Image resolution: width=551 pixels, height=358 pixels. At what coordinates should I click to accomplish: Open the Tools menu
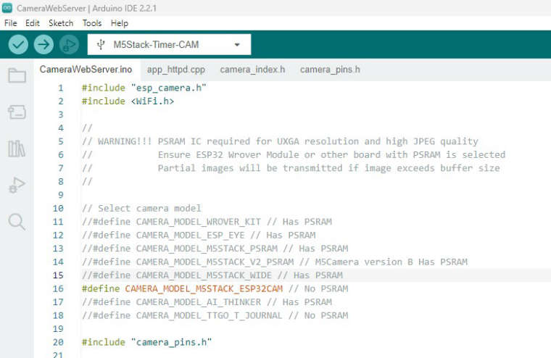point(92,23)
